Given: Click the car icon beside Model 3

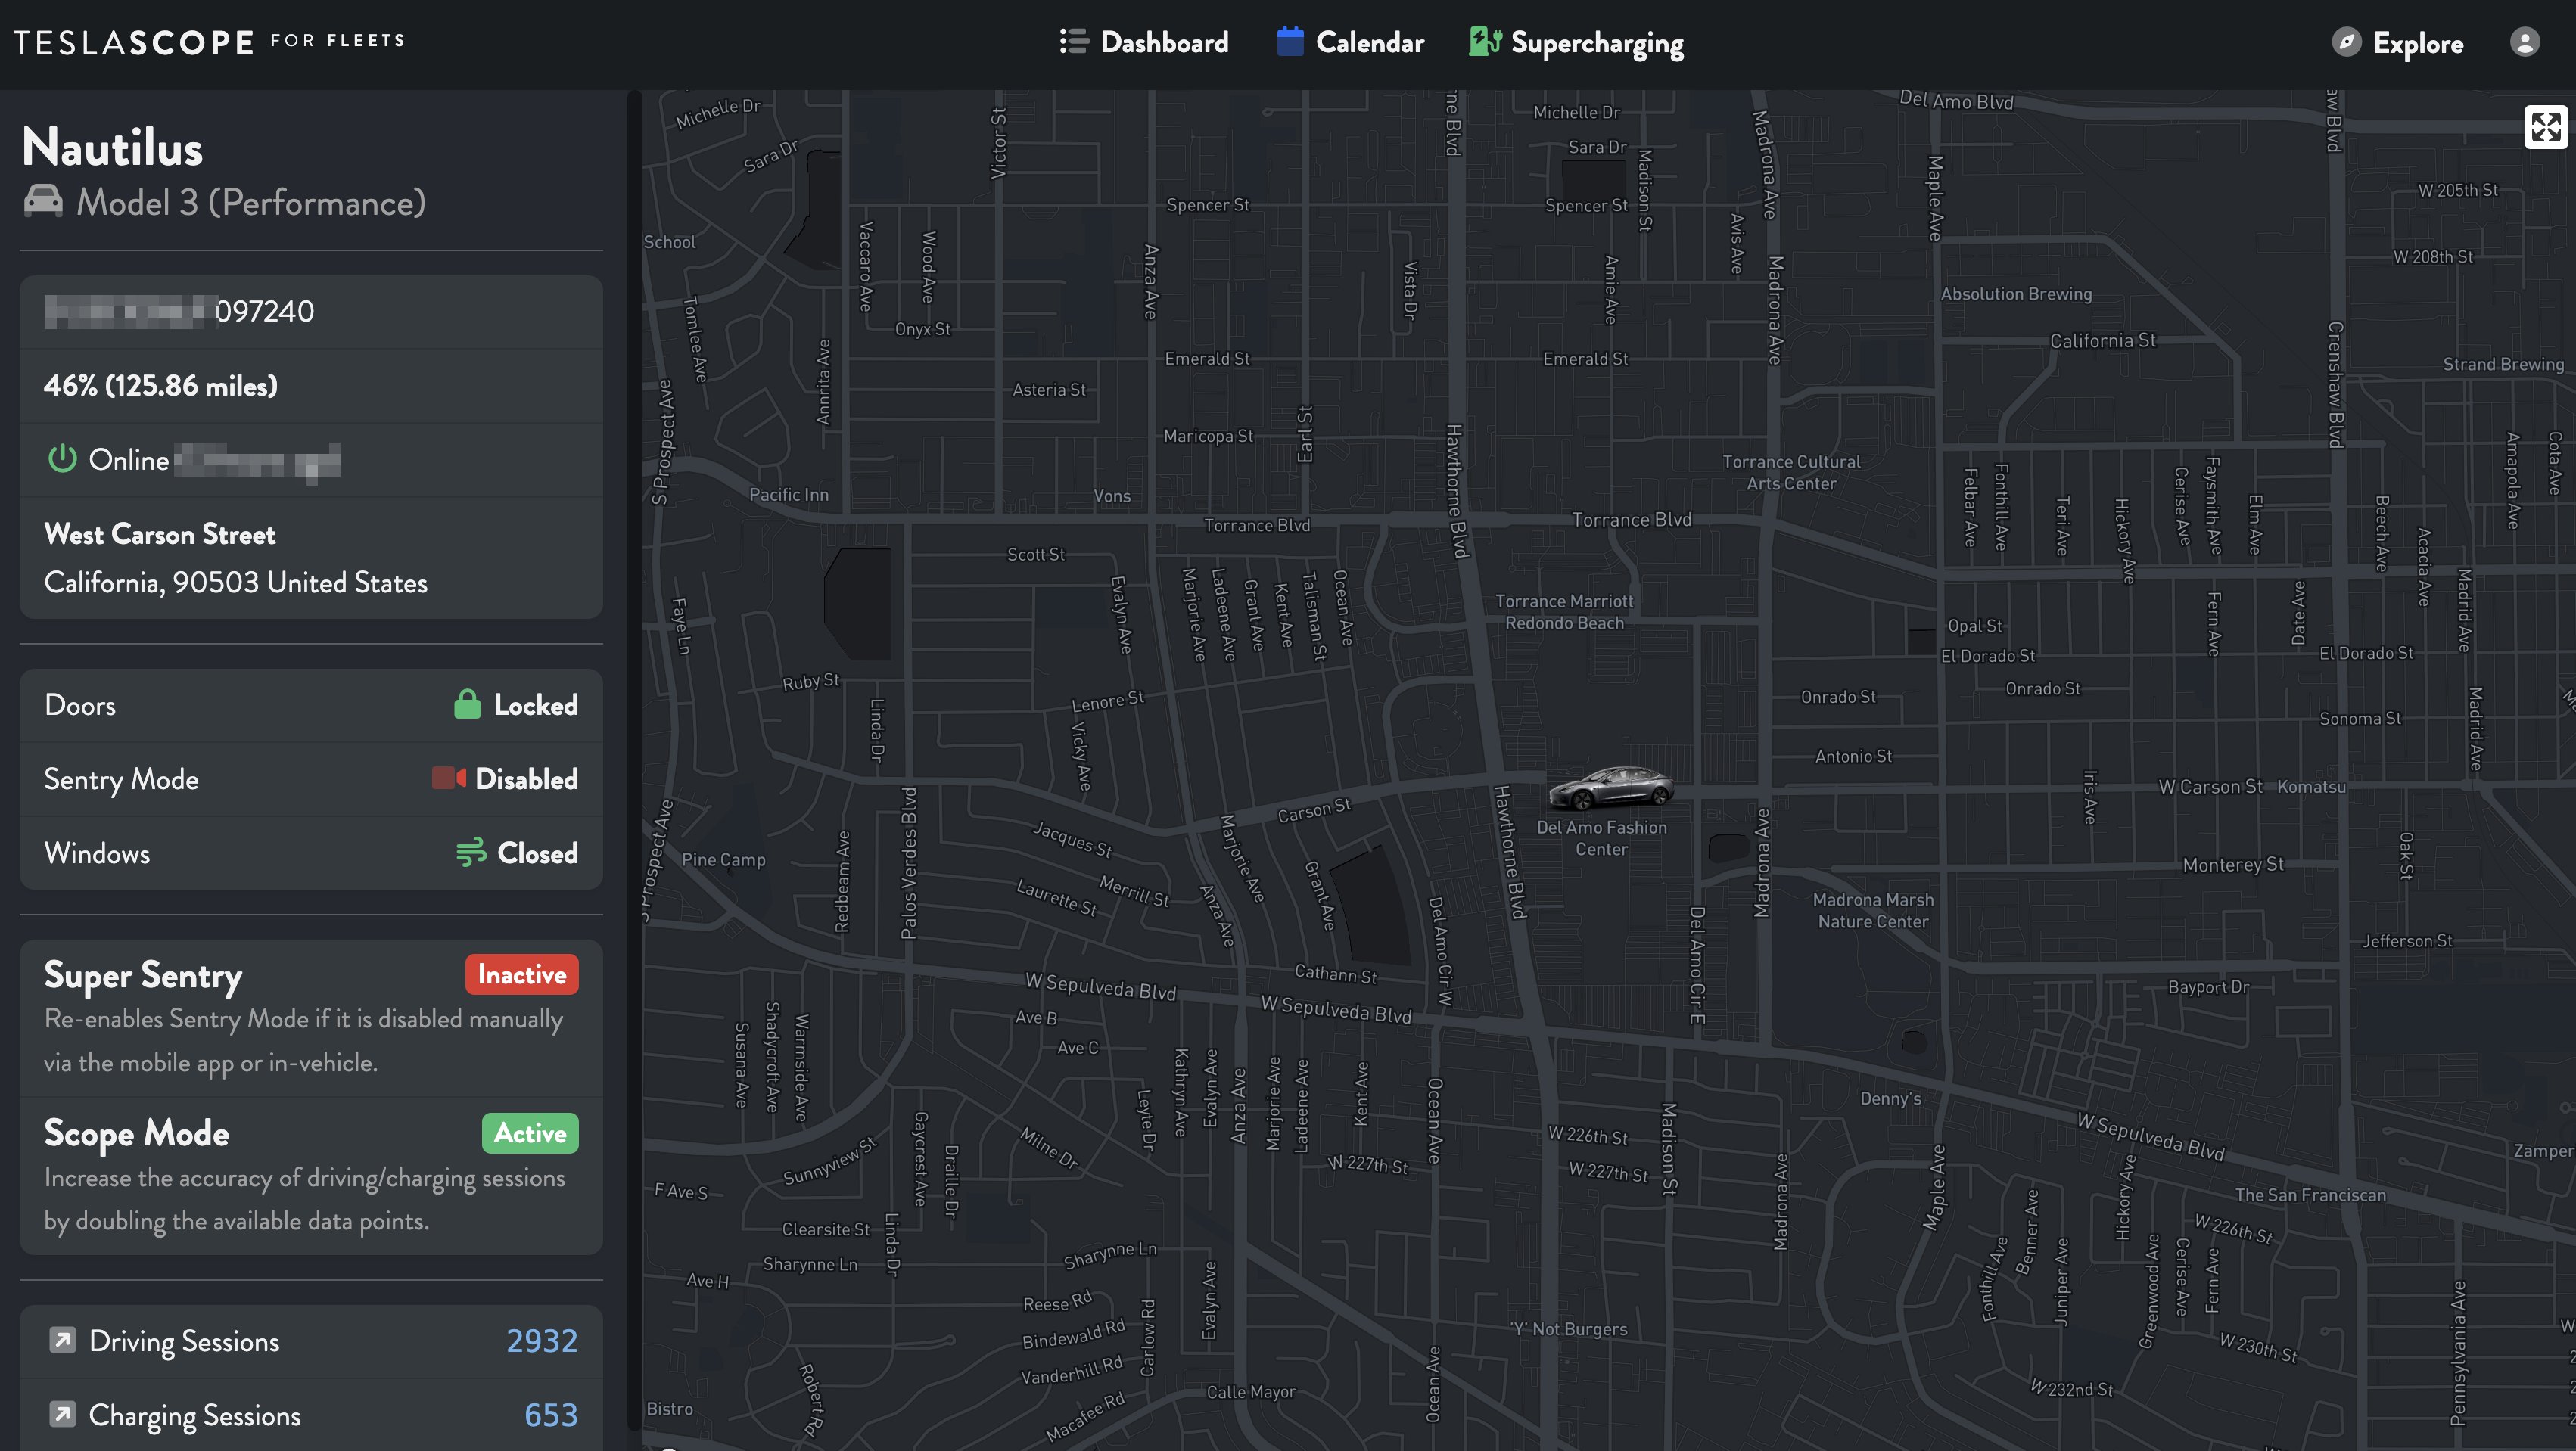Looking at the screenshot, I should [x=43, y=201].
